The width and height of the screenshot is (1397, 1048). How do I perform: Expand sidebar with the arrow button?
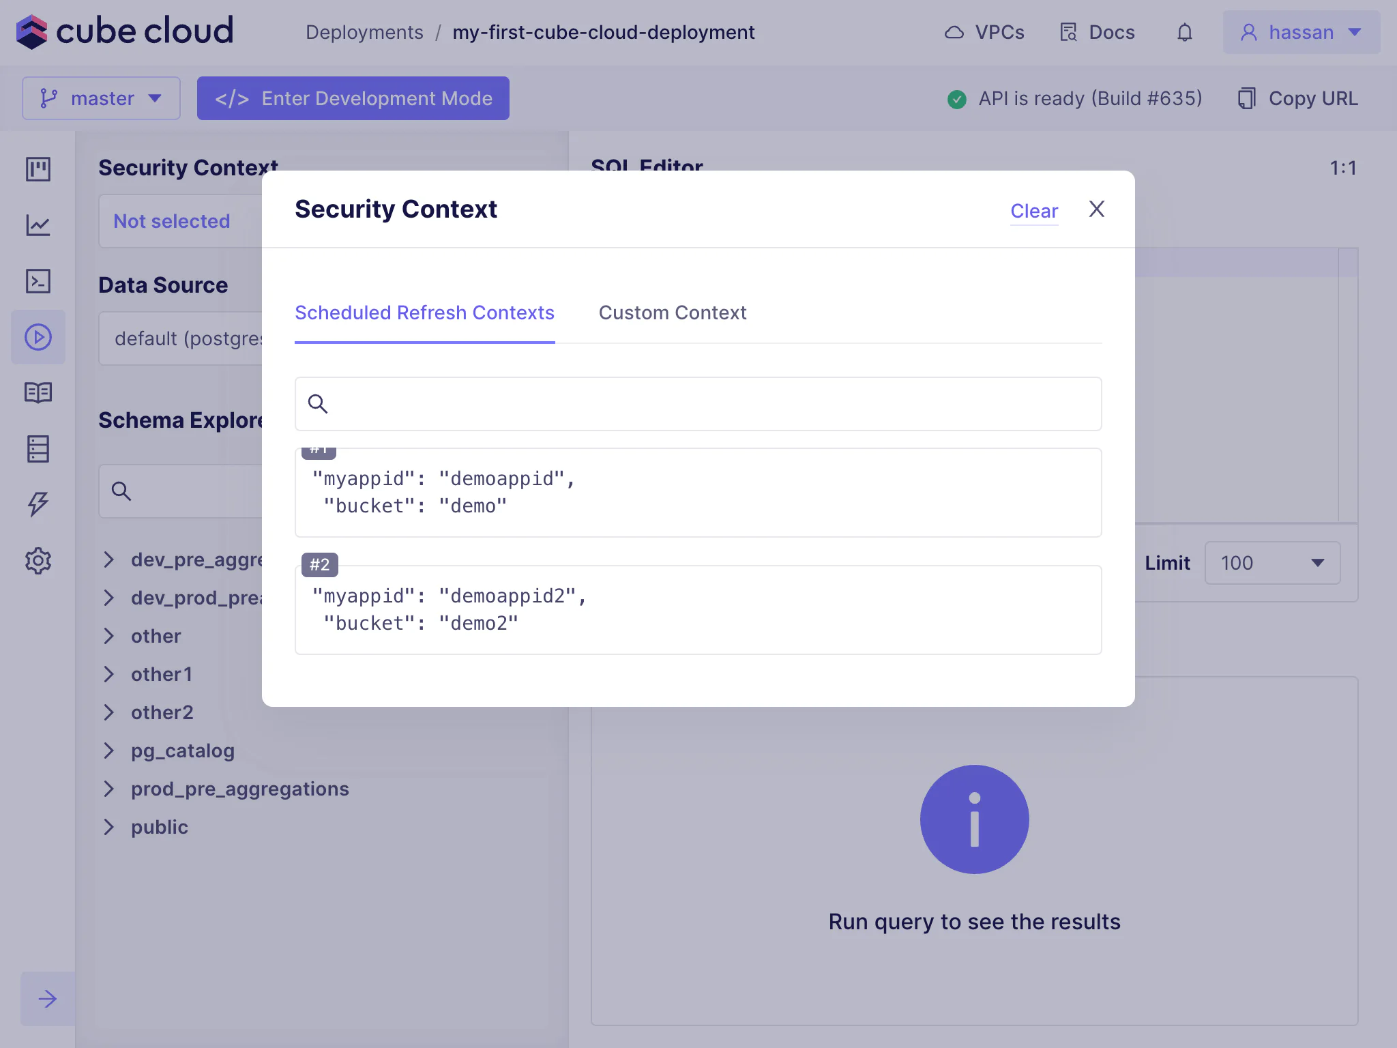[48, 999]
